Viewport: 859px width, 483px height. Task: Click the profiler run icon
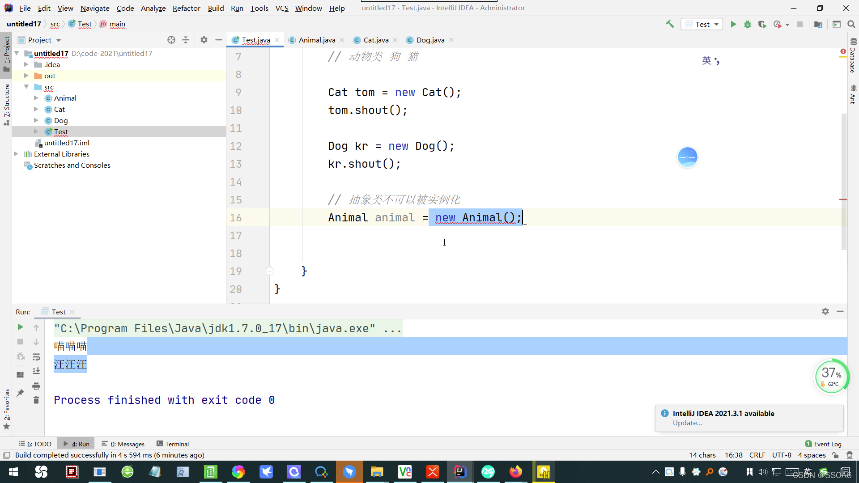point(778,24)
